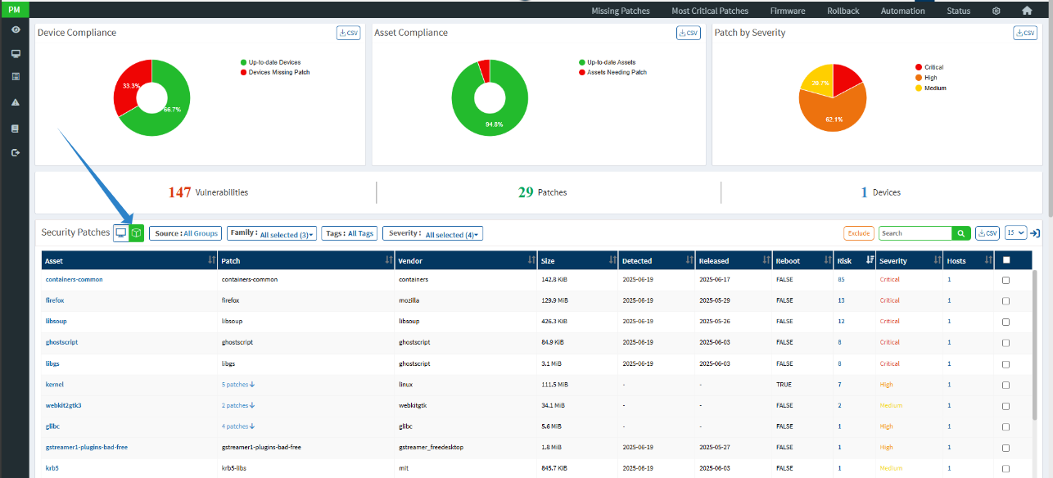Switch to the Rollback tab
This screenshot has width=1053, height=478.
point(843,11)
